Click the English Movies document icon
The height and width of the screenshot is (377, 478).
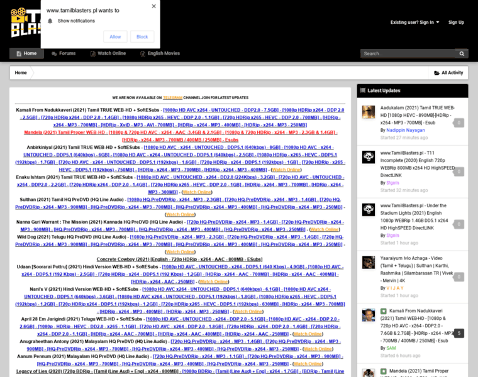(143, 53)
